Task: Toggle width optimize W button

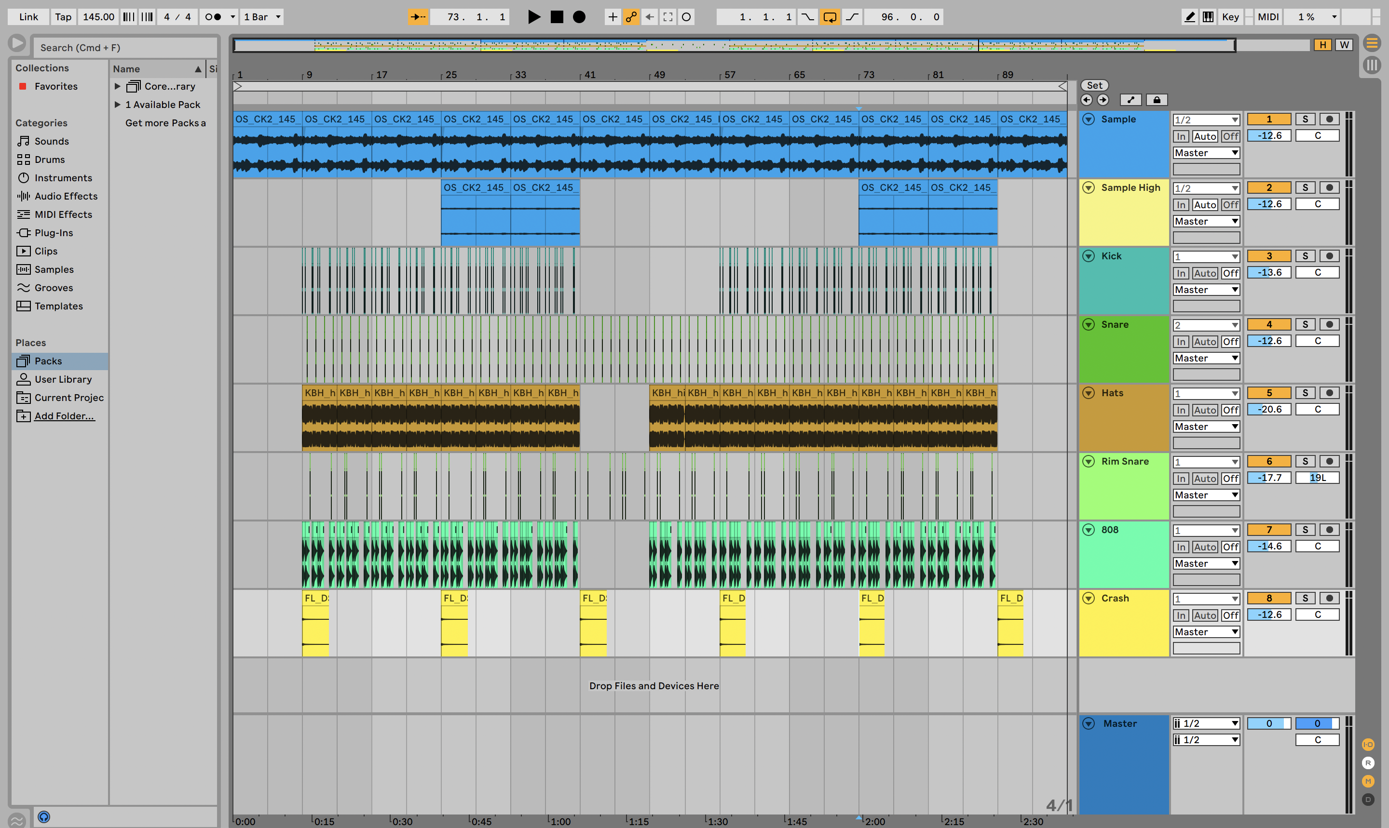Action: click(x=1344, y=45)
